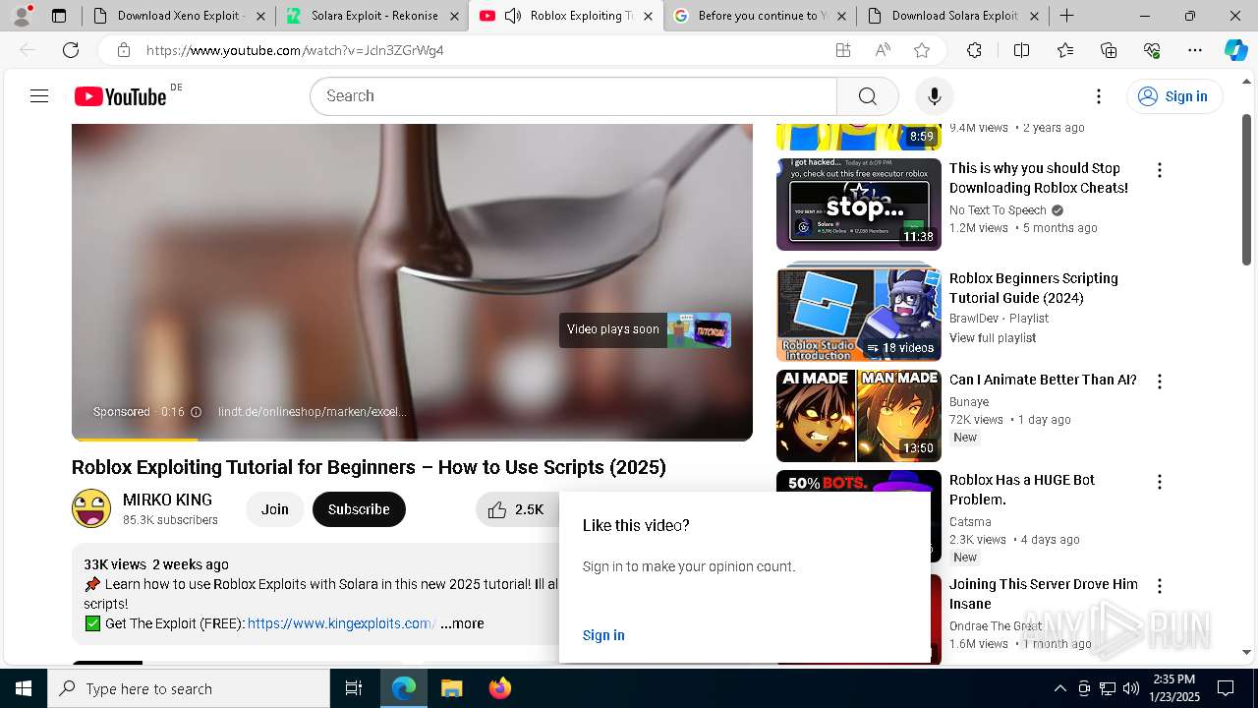Open kingexploits.com link in description
This screenshot has width=1258, height=708.
(341, 623)
